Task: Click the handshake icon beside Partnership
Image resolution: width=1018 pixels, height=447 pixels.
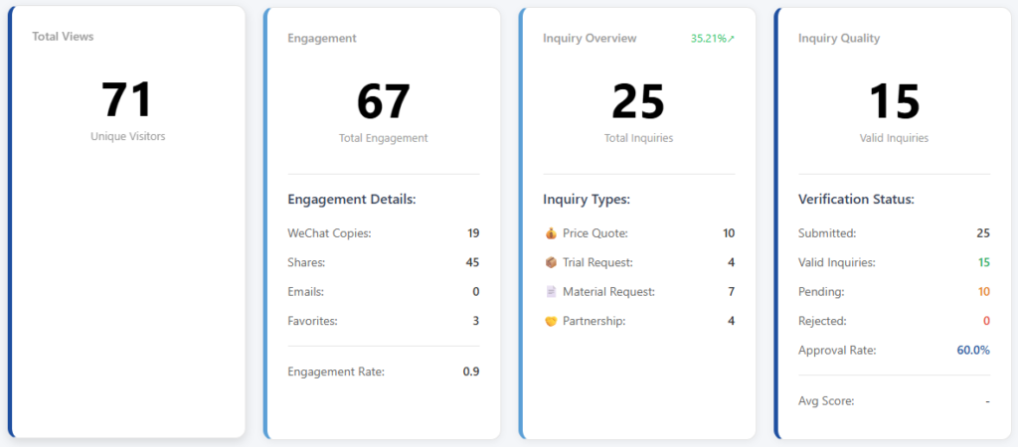Action: 551,321
